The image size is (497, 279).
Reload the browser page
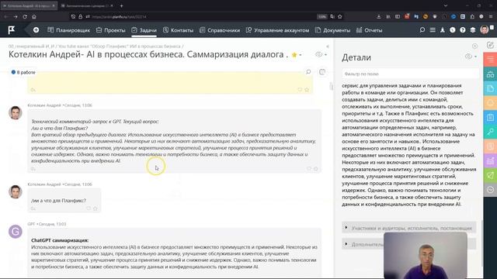coord(25,16)
